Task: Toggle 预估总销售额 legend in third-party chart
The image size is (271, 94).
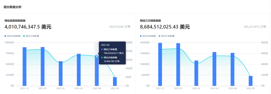Action: tap(148, 36)
